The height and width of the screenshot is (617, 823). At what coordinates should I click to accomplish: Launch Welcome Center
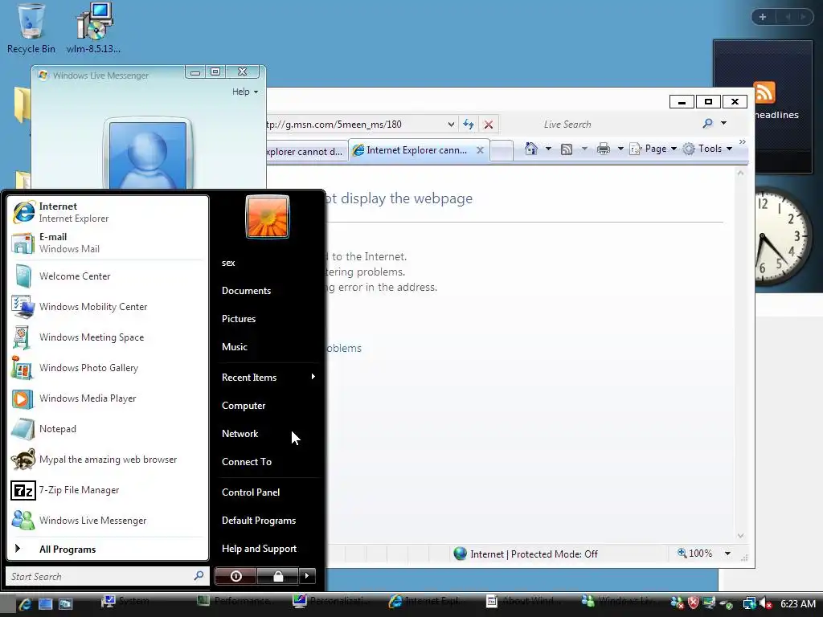tap(108, 276)
